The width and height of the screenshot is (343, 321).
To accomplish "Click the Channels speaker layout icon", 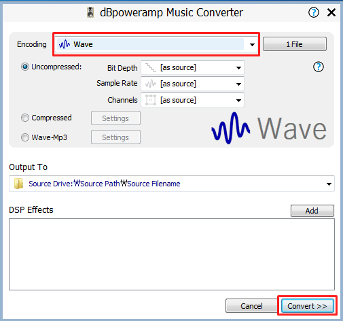I will (x=151, y=100).
